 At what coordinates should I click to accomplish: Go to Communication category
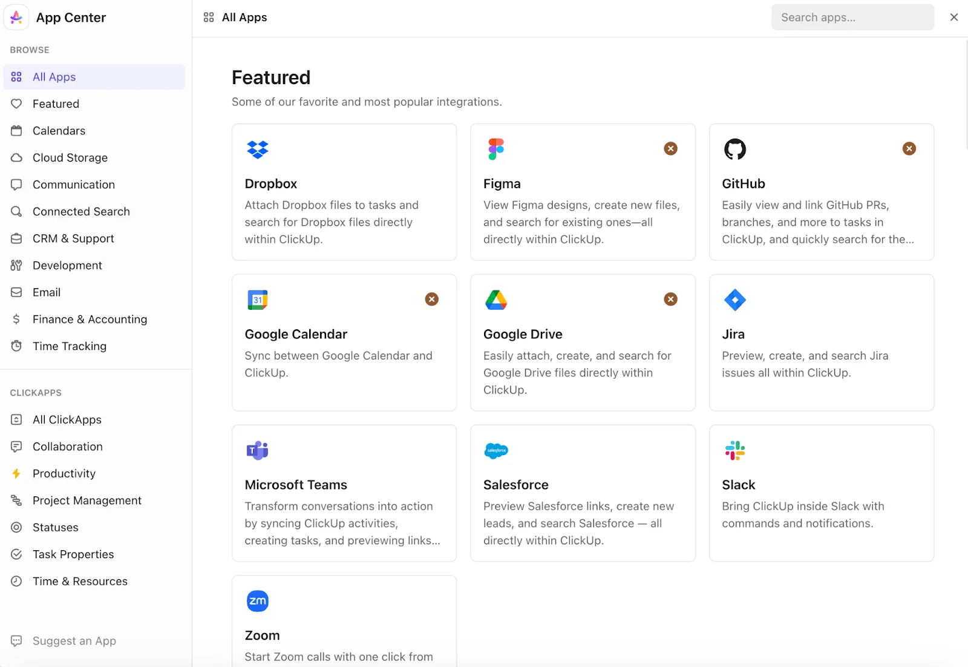pos(94,185)
